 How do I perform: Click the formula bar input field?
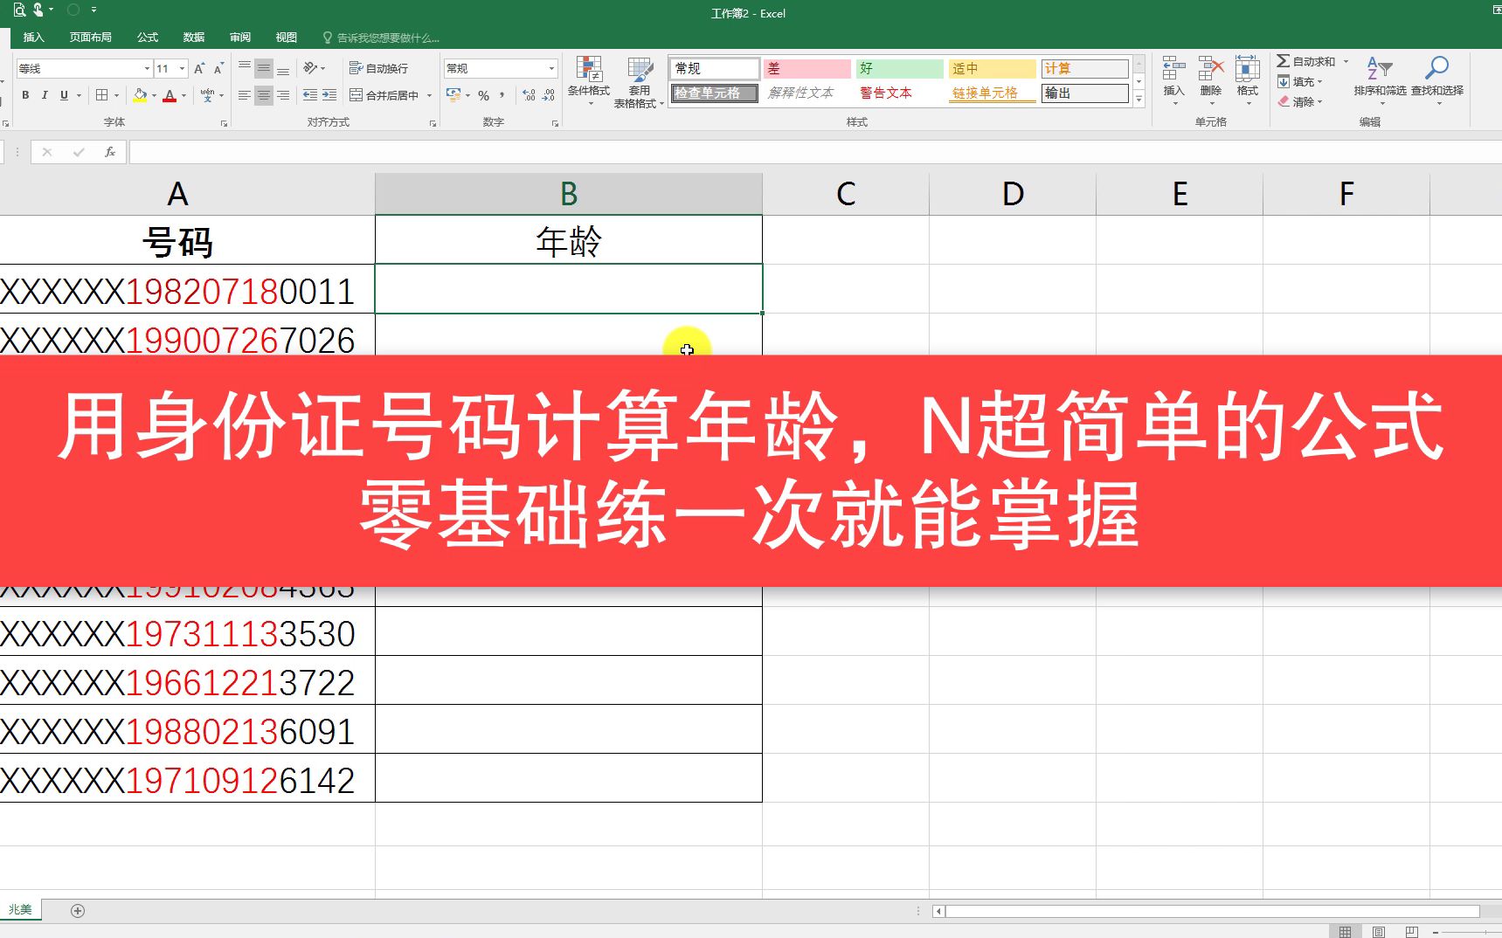(815, 152)
